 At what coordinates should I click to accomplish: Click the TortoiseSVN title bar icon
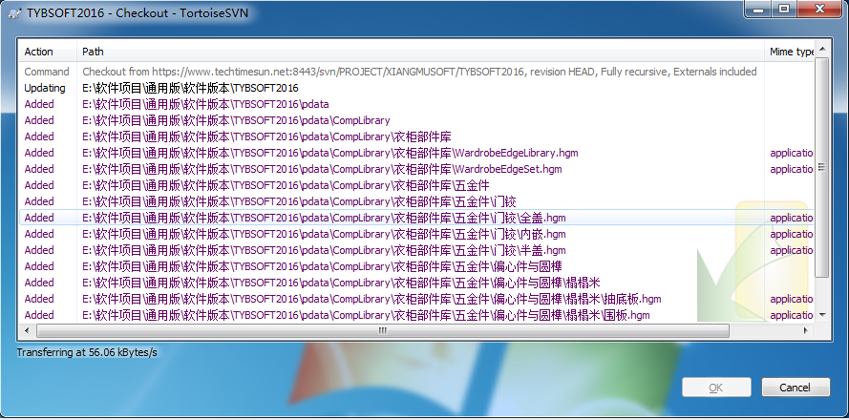(14, 13)
